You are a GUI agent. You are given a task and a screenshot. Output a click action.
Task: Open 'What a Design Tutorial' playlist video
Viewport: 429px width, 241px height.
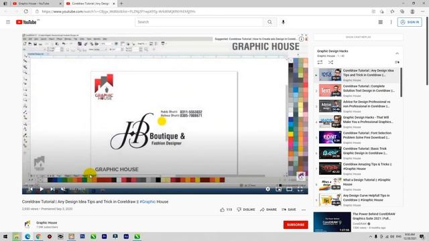[x=357, y=184]
